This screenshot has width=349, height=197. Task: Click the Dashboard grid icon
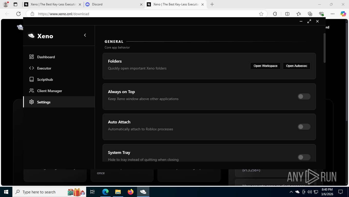[32, 57]
